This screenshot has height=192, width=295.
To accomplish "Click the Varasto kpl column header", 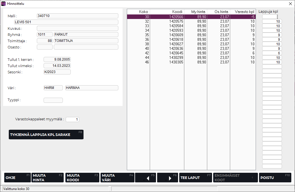I will click(x=243, y=12).
